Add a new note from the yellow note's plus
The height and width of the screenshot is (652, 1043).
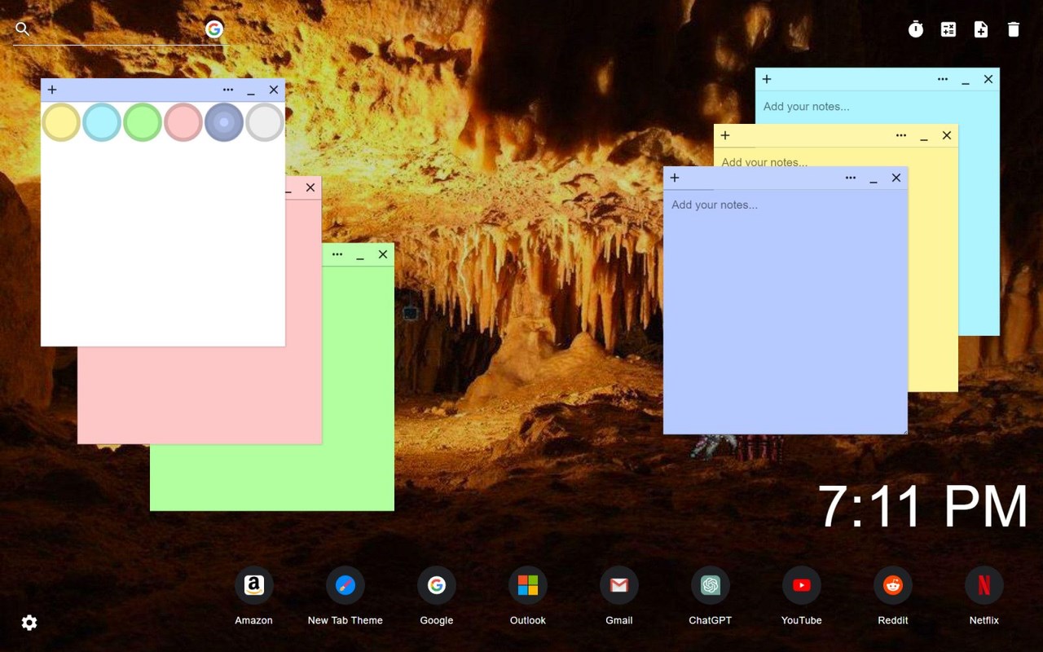pyautogui.click(x=725, y=135)
